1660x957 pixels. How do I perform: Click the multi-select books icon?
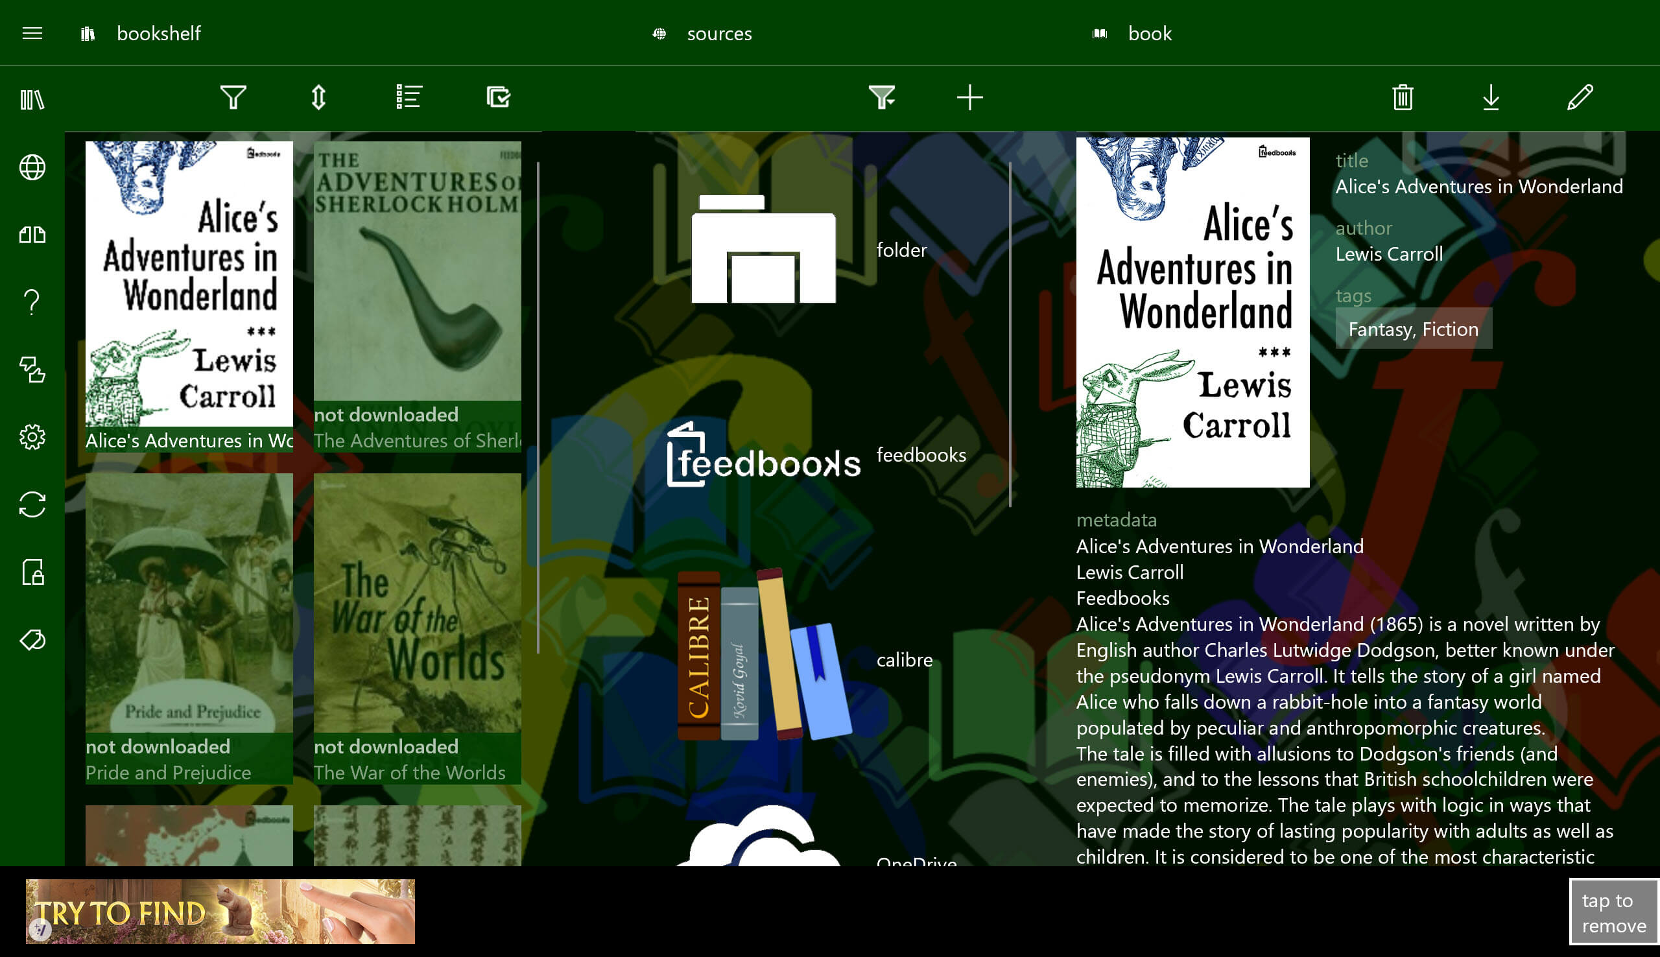(498, 97)
